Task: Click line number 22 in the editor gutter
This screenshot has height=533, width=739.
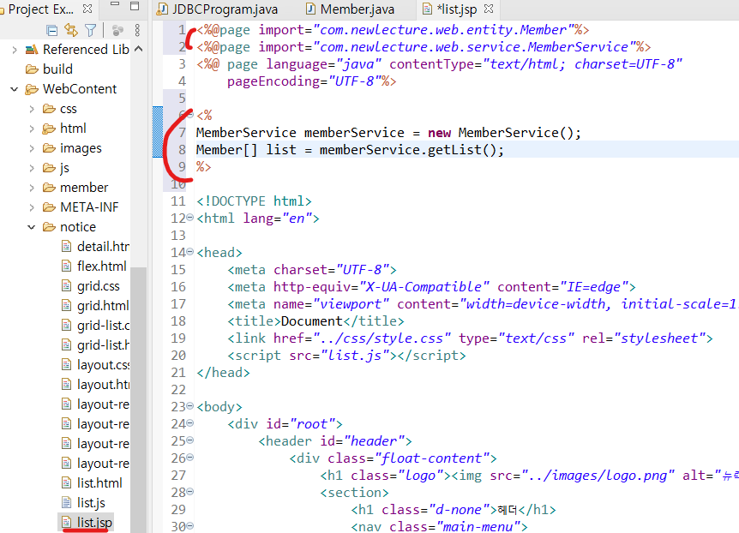Action: coord(178,390)
